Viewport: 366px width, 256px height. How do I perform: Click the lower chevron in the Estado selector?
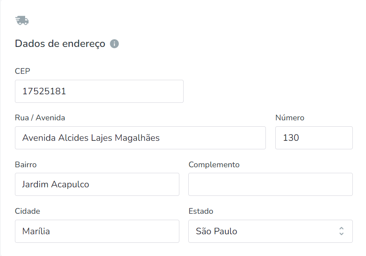click(341, 233)
